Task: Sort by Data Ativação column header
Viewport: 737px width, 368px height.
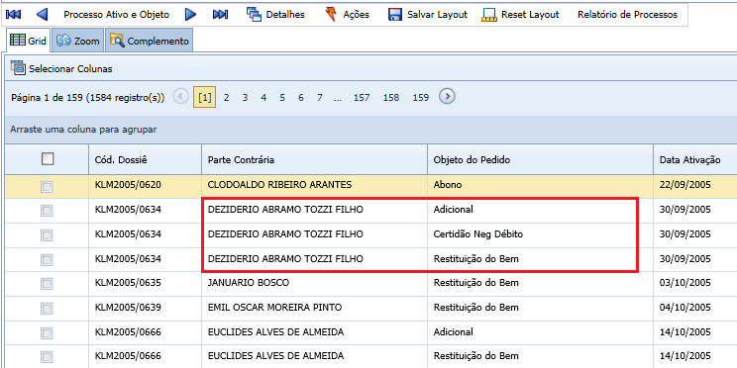Action: 695,159
